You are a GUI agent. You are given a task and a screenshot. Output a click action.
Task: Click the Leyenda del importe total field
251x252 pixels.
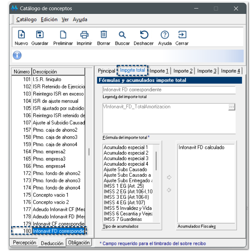click(x=169, y=90)
